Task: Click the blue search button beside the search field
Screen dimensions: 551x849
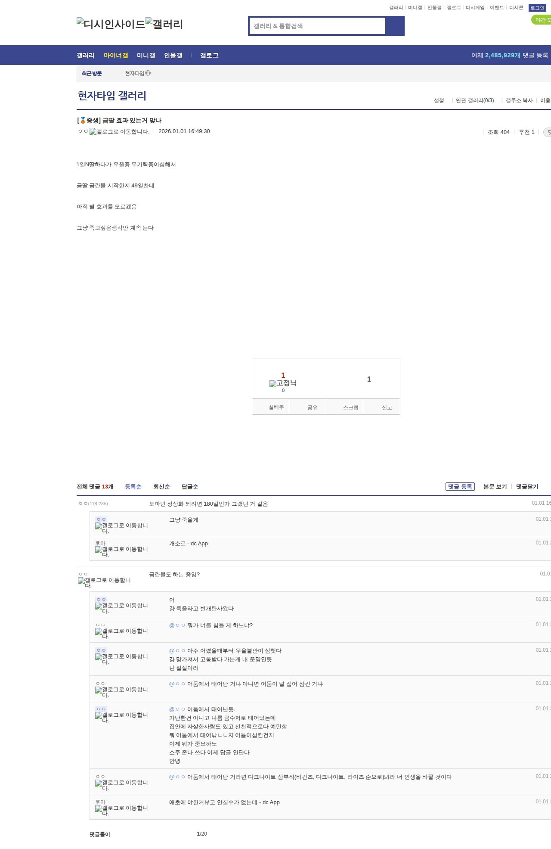Action: click(x=395, y=26)
